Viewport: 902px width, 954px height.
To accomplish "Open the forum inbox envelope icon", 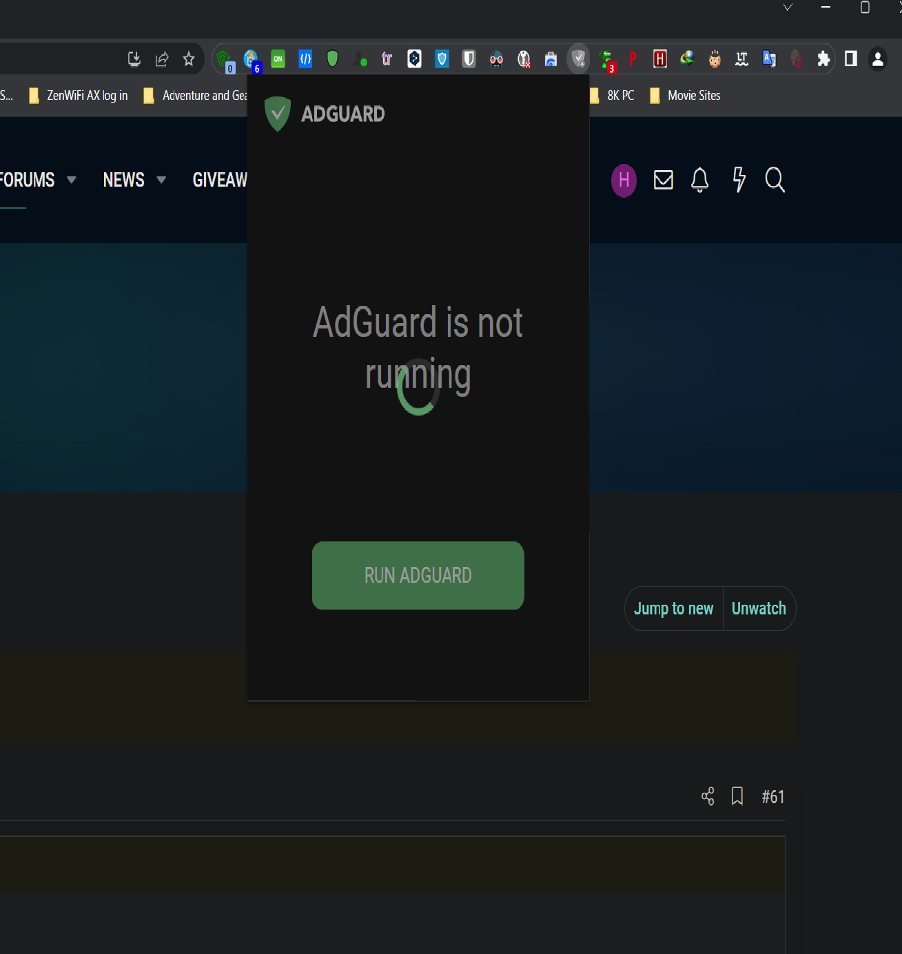I will (x=664, y=180).
